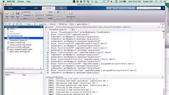169x95 pixels.
Task: Click the help question mark icon in the quick access bar
Action: (x=134, y=8)
